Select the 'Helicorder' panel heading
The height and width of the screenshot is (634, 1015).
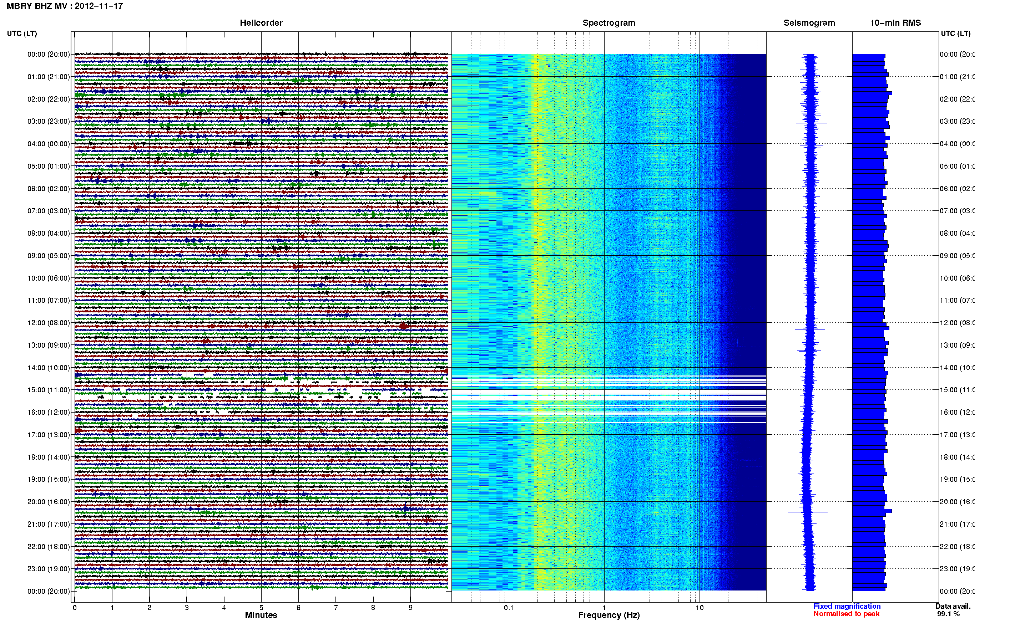pos(261,23)
